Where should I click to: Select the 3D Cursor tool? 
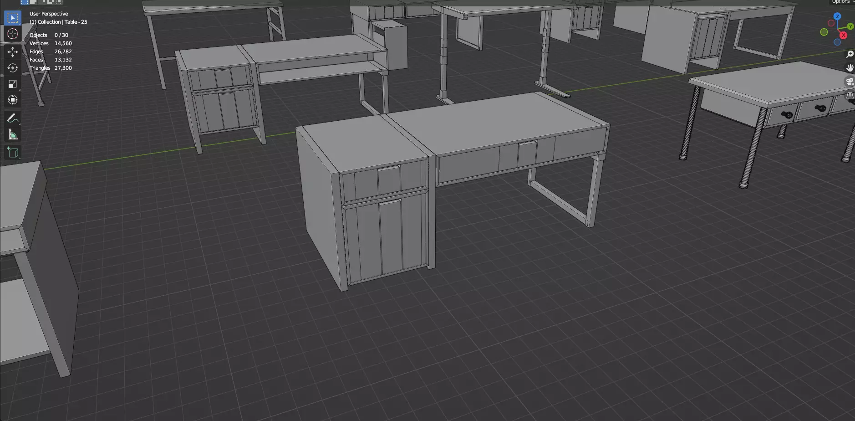click(x=13, y=34)
